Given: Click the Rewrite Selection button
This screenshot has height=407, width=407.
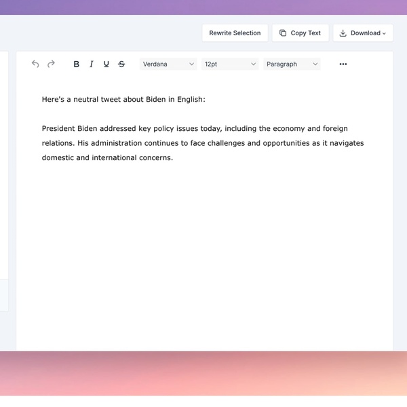Looking at the screenshot, I should 235,33.
